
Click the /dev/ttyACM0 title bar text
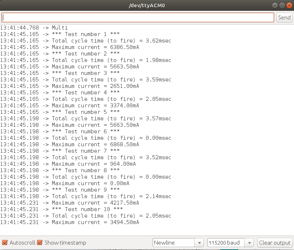pos(147,5)
